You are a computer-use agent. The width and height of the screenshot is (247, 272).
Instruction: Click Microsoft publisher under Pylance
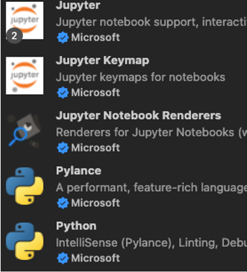tap(95, 203)
